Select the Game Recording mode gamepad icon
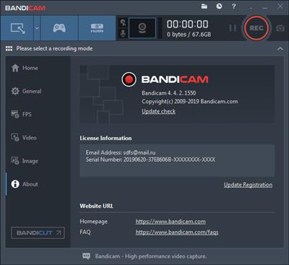The width and height of the screenshot is (289, 265). [x=59, y=28]
